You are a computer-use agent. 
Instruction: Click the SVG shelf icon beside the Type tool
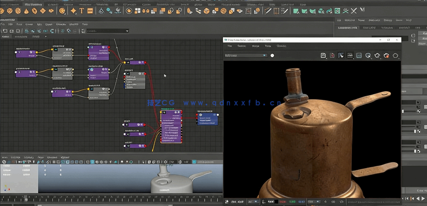coord(90,11)
